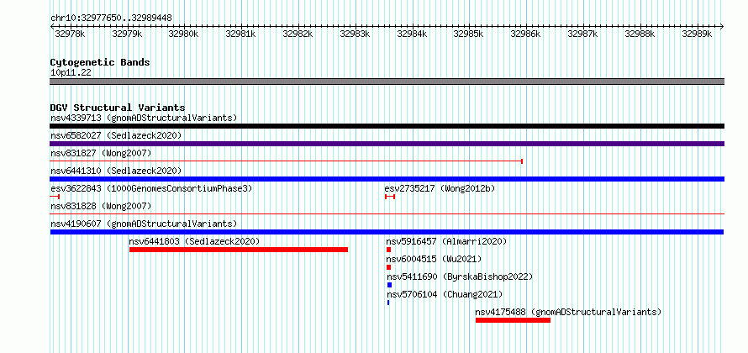Click the 32983k ruler tick label

coord(355,34)
